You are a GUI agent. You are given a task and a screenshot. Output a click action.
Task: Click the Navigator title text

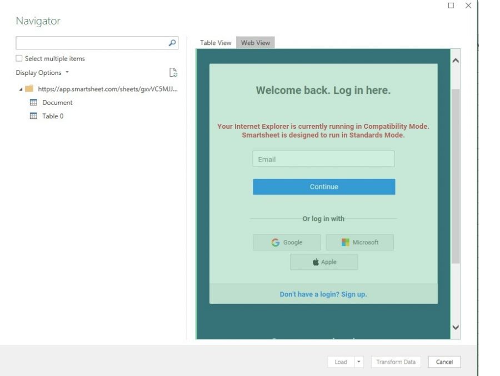click(x=38, y=21)
